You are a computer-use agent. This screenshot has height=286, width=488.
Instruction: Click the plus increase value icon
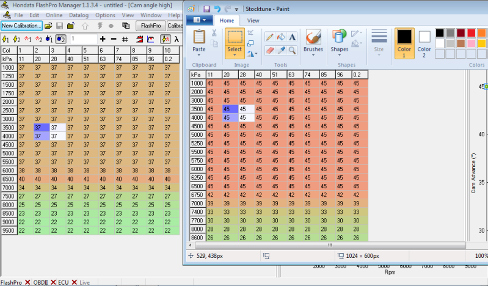[x=103, y=39]
